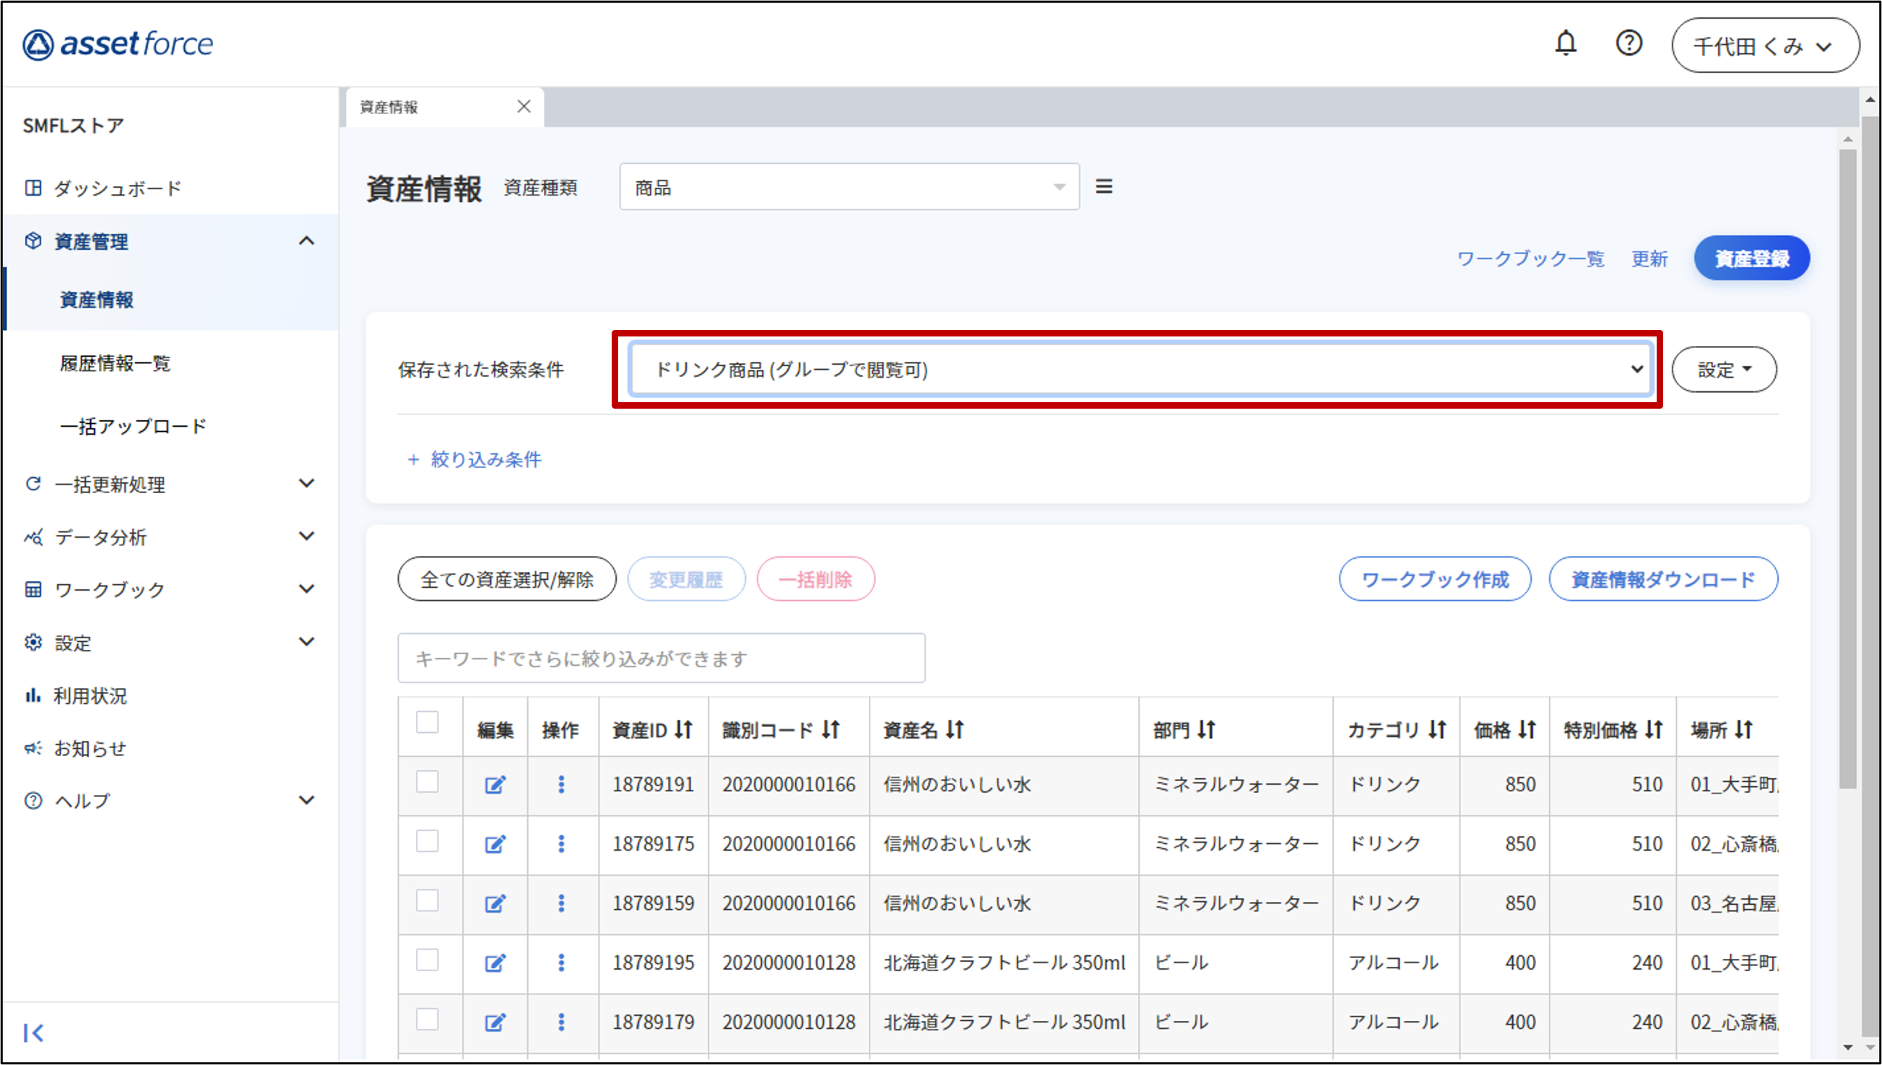
Task: Sort by 資産ID column sort icon
Action: (683, 729)
